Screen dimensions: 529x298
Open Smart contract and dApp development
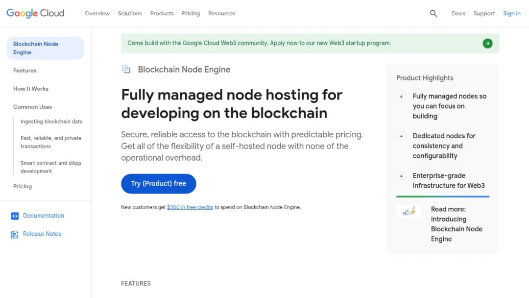tap(51, 167)
